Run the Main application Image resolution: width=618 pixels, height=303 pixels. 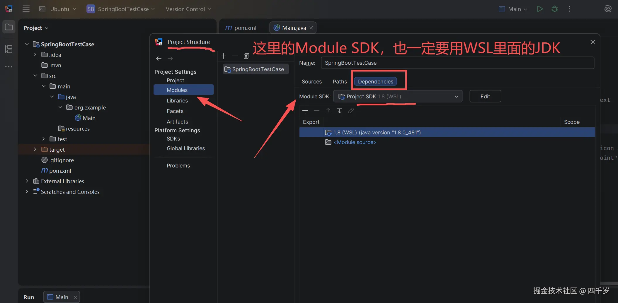(540, 9)
